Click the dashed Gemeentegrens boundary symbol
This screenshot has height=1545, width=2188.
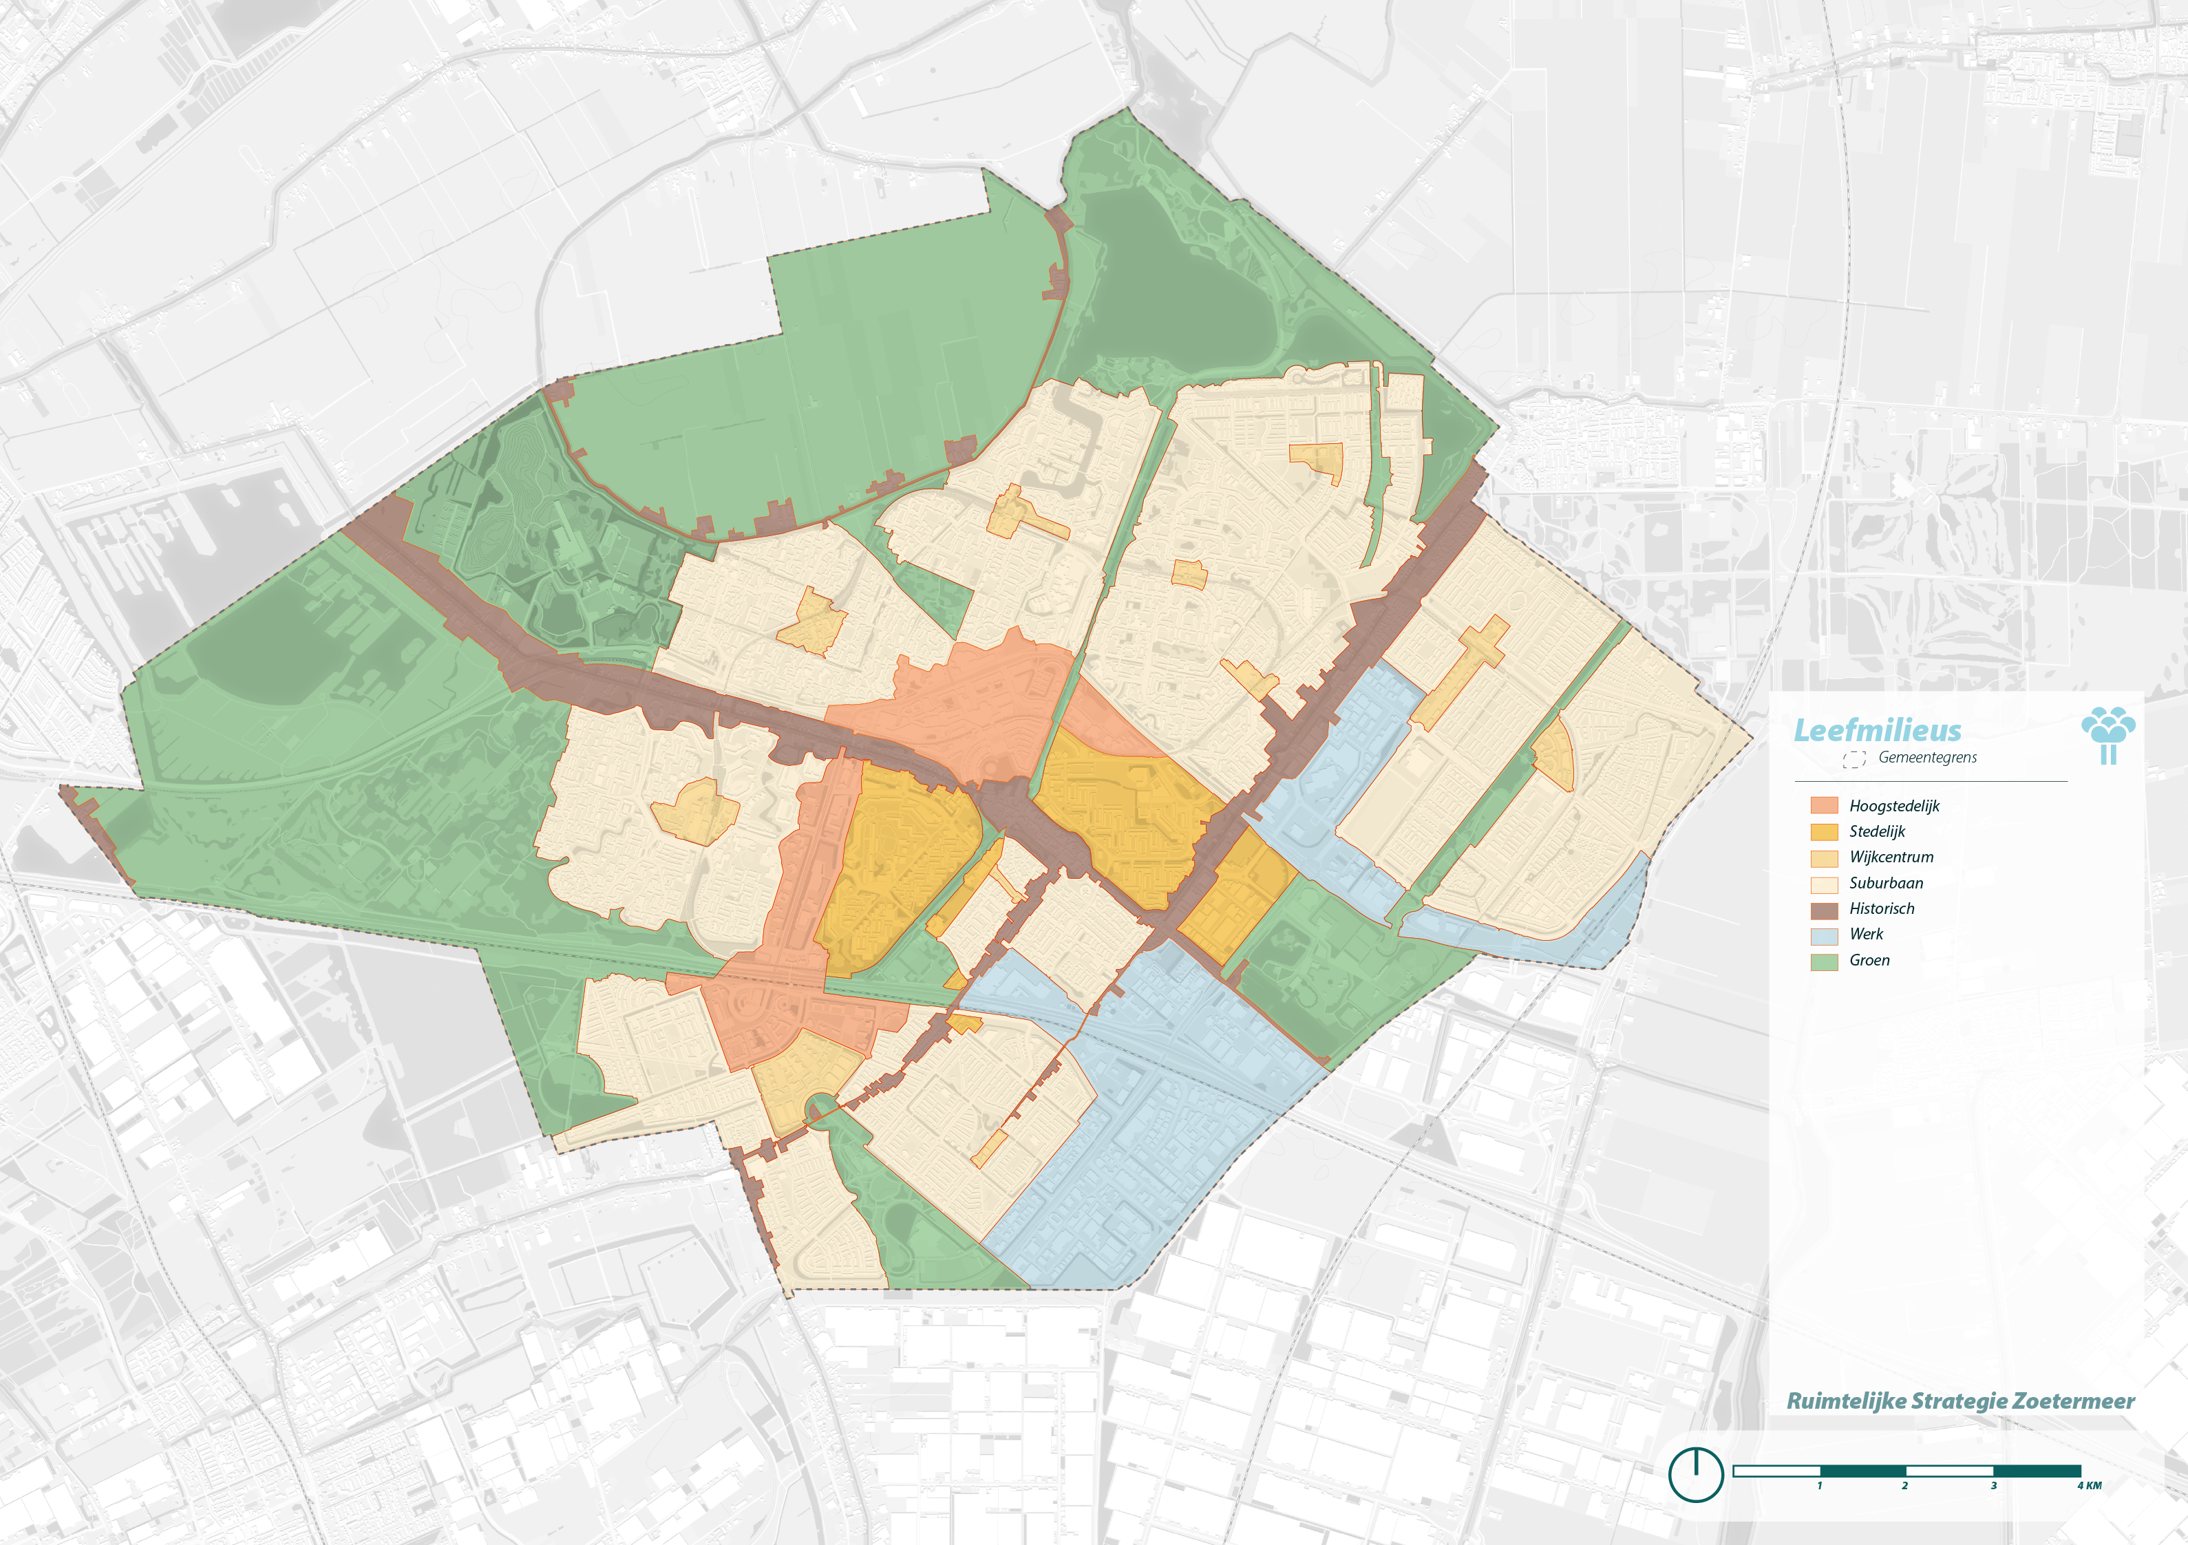[1854, 758]
